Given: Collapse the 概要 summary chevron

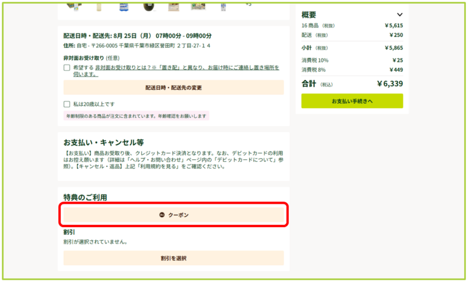Looking at the screenshot, I should tap(399, 15).
